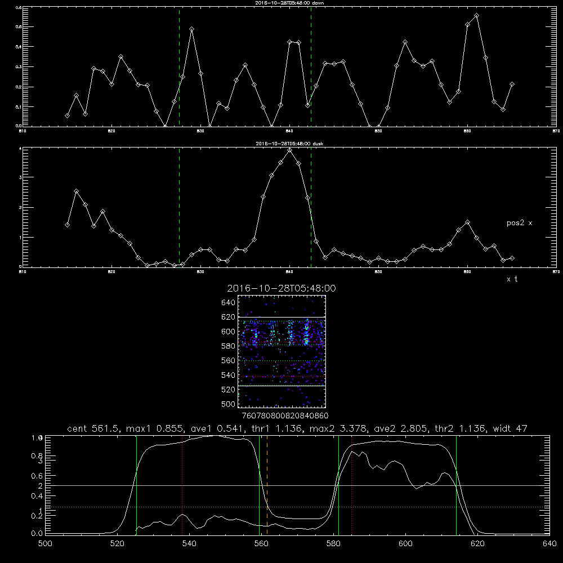Viewport: 563px width, 563px height.
Task: Click the orange dashed vertical line in the bottom plot
Action: pos(267,485)
